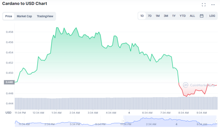Click the 12:34 AM x-axis label
The width and height of the screenshot is (220, 129).
tap(38, 113)
